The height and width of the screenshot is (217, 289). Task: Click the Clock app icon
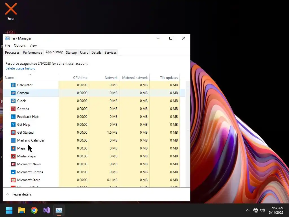pyautogui.click(x=13, y=101)
